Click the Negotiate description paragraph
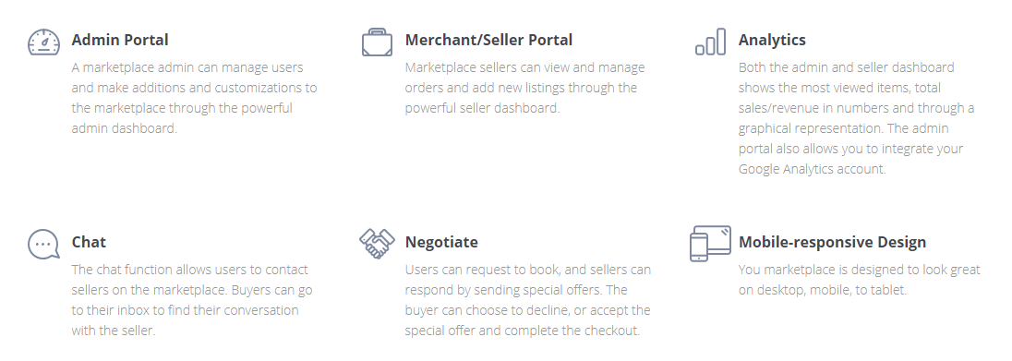The height and width of the screenshot is (361, 1012). point(528,300)
